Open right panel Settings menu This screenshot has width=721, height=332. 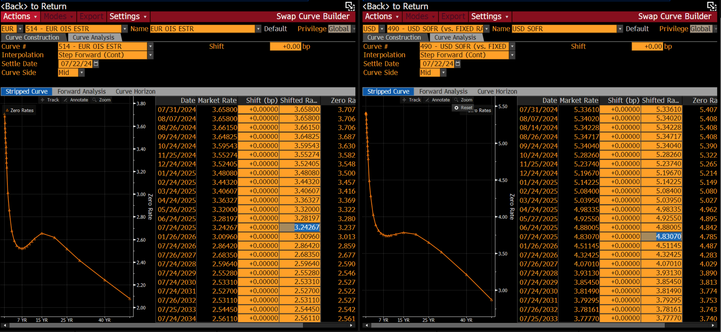(490, 16)
